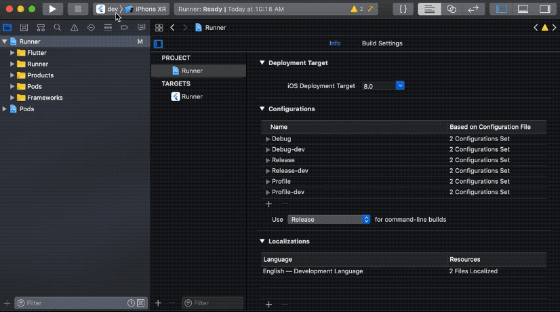Show the standard editor

[x=429, y=9]
